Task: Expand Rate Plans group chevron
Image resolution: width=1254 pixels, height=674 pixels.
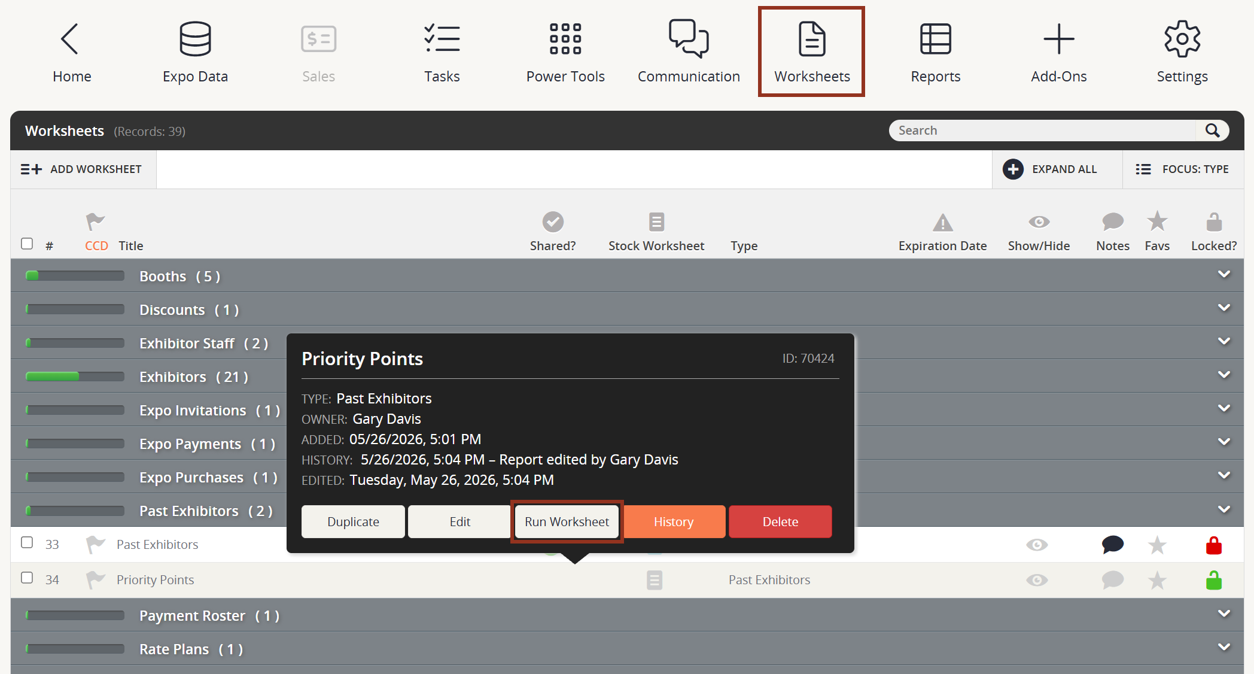Action: tap(1224, 648)
